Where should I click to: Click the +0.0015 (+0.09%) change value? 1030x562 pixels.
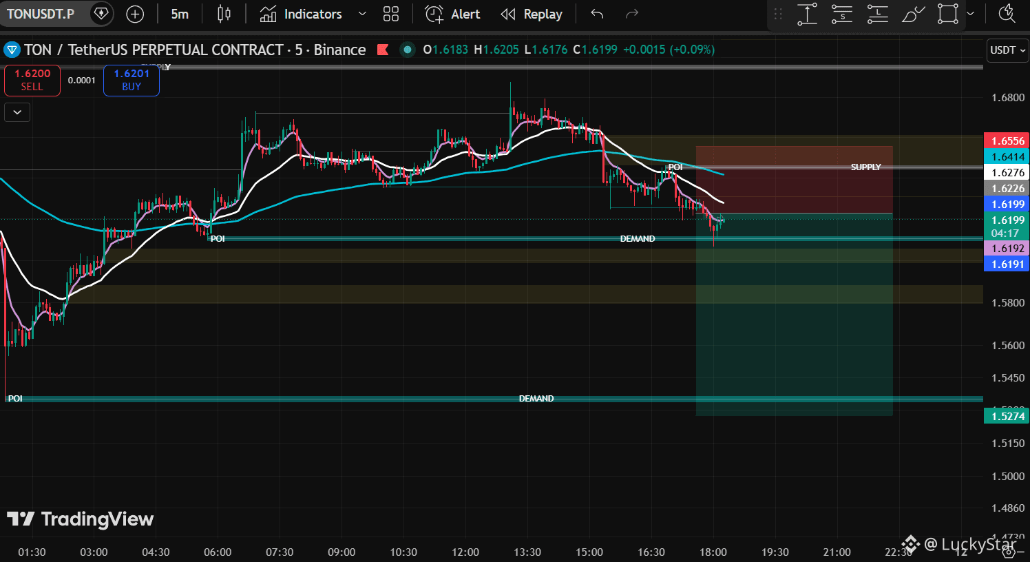(669, 50)
